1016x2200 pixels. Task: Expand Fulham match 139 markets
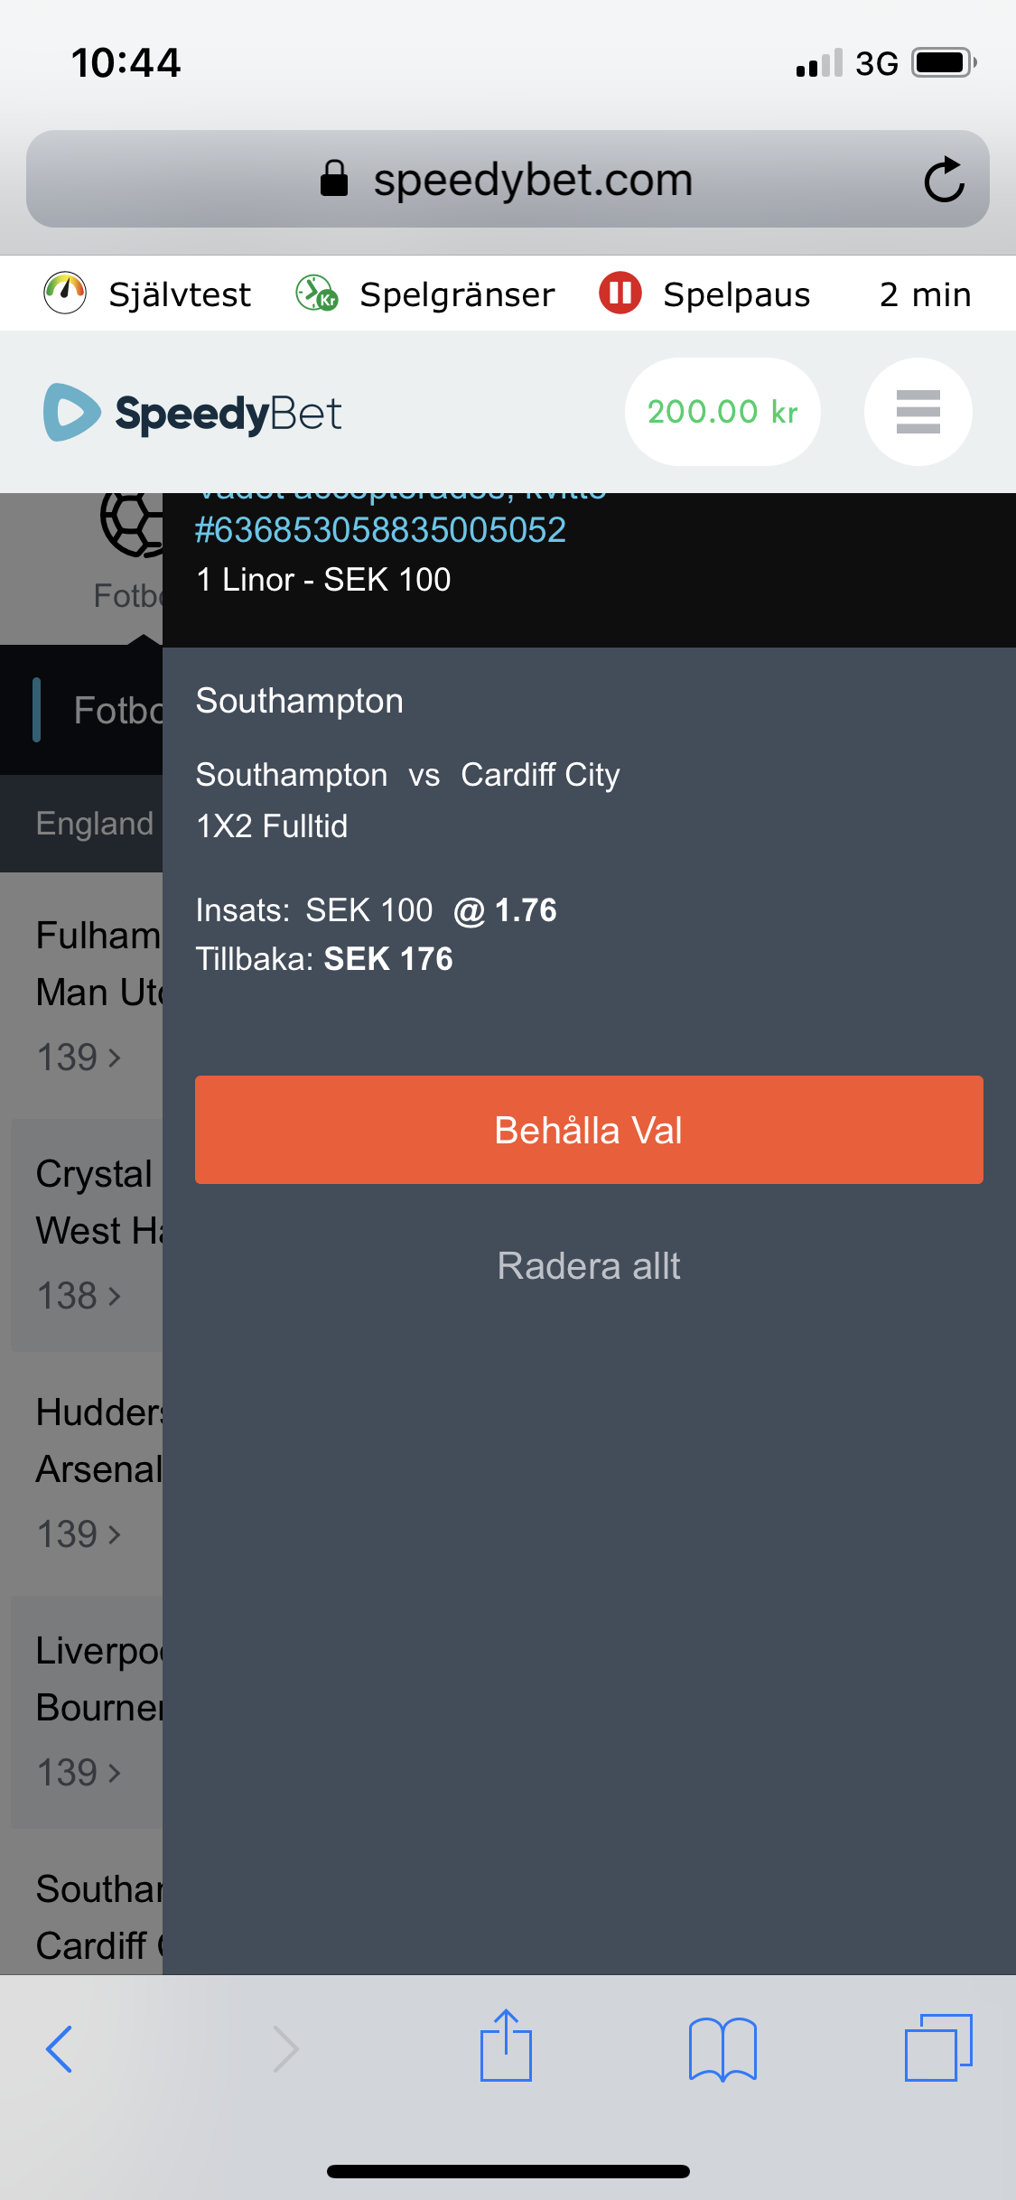tap(79, 1058)
